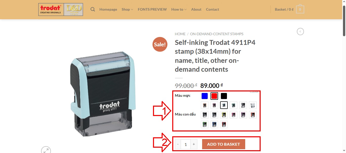Screen dimensions: 346x153
Task: Choose the red ink color swatch
Action: [214, 96]
